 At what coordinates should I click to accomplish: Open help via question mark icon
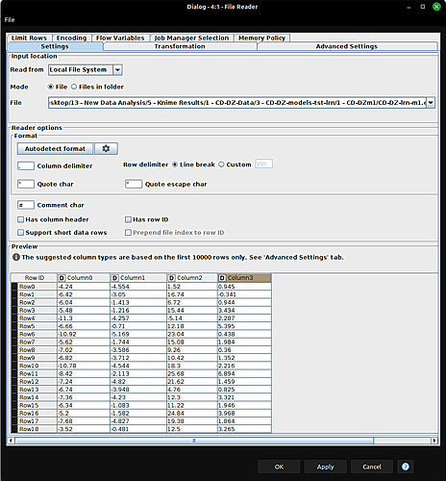point(406,467)
